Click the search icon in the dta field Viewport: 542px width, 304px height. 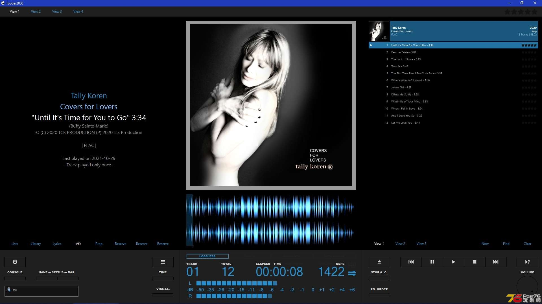pos(8,289)
